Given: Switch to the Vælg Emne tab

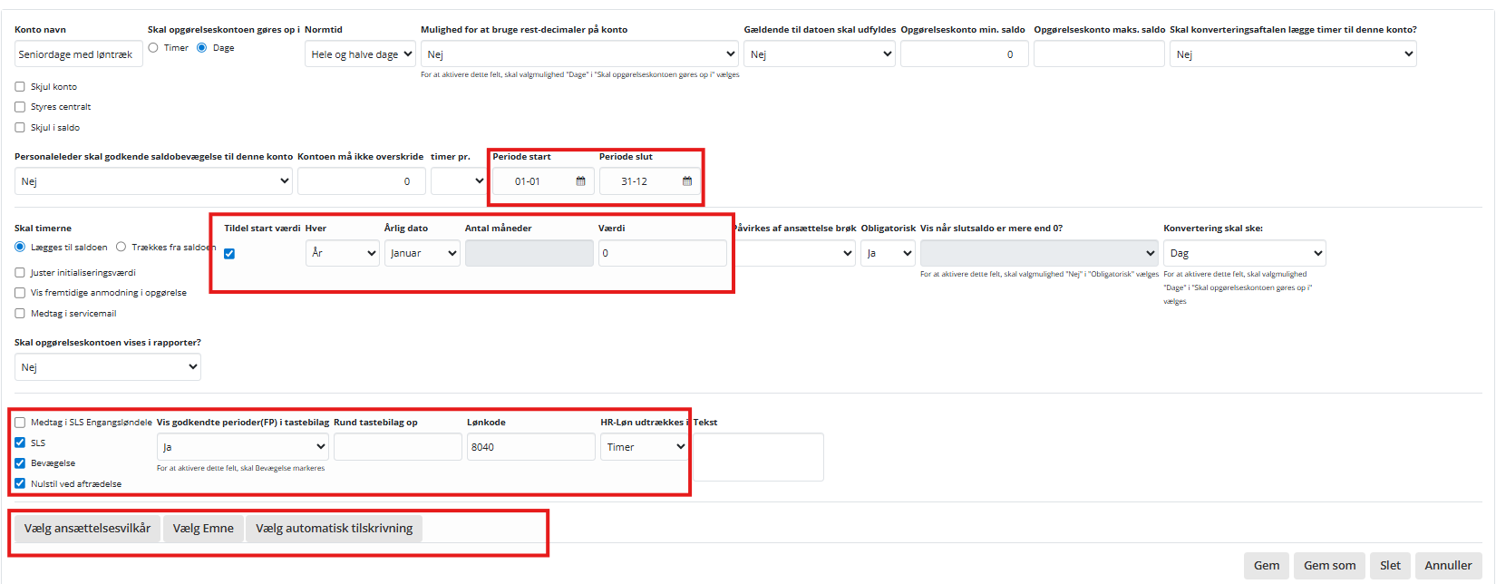Looking at the screenshot, I should (203, 529).
